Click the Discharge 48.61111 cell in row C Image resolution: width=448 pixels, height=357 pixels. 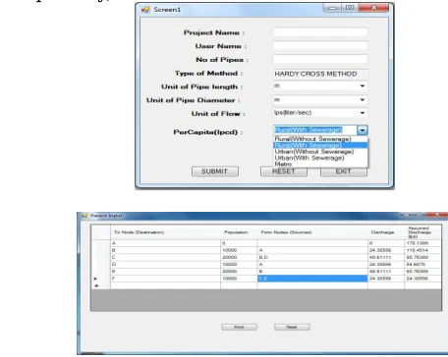point(386,257)
